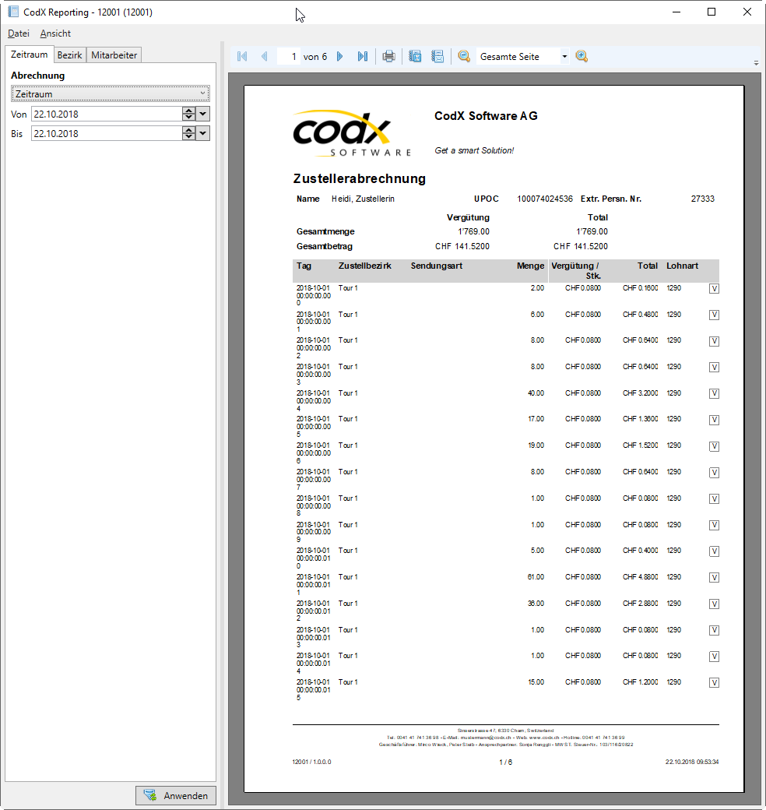Click the CHF 4.8800 total cell
The height and width of the screenshot is (810, 766).
(x=640, y=577)
